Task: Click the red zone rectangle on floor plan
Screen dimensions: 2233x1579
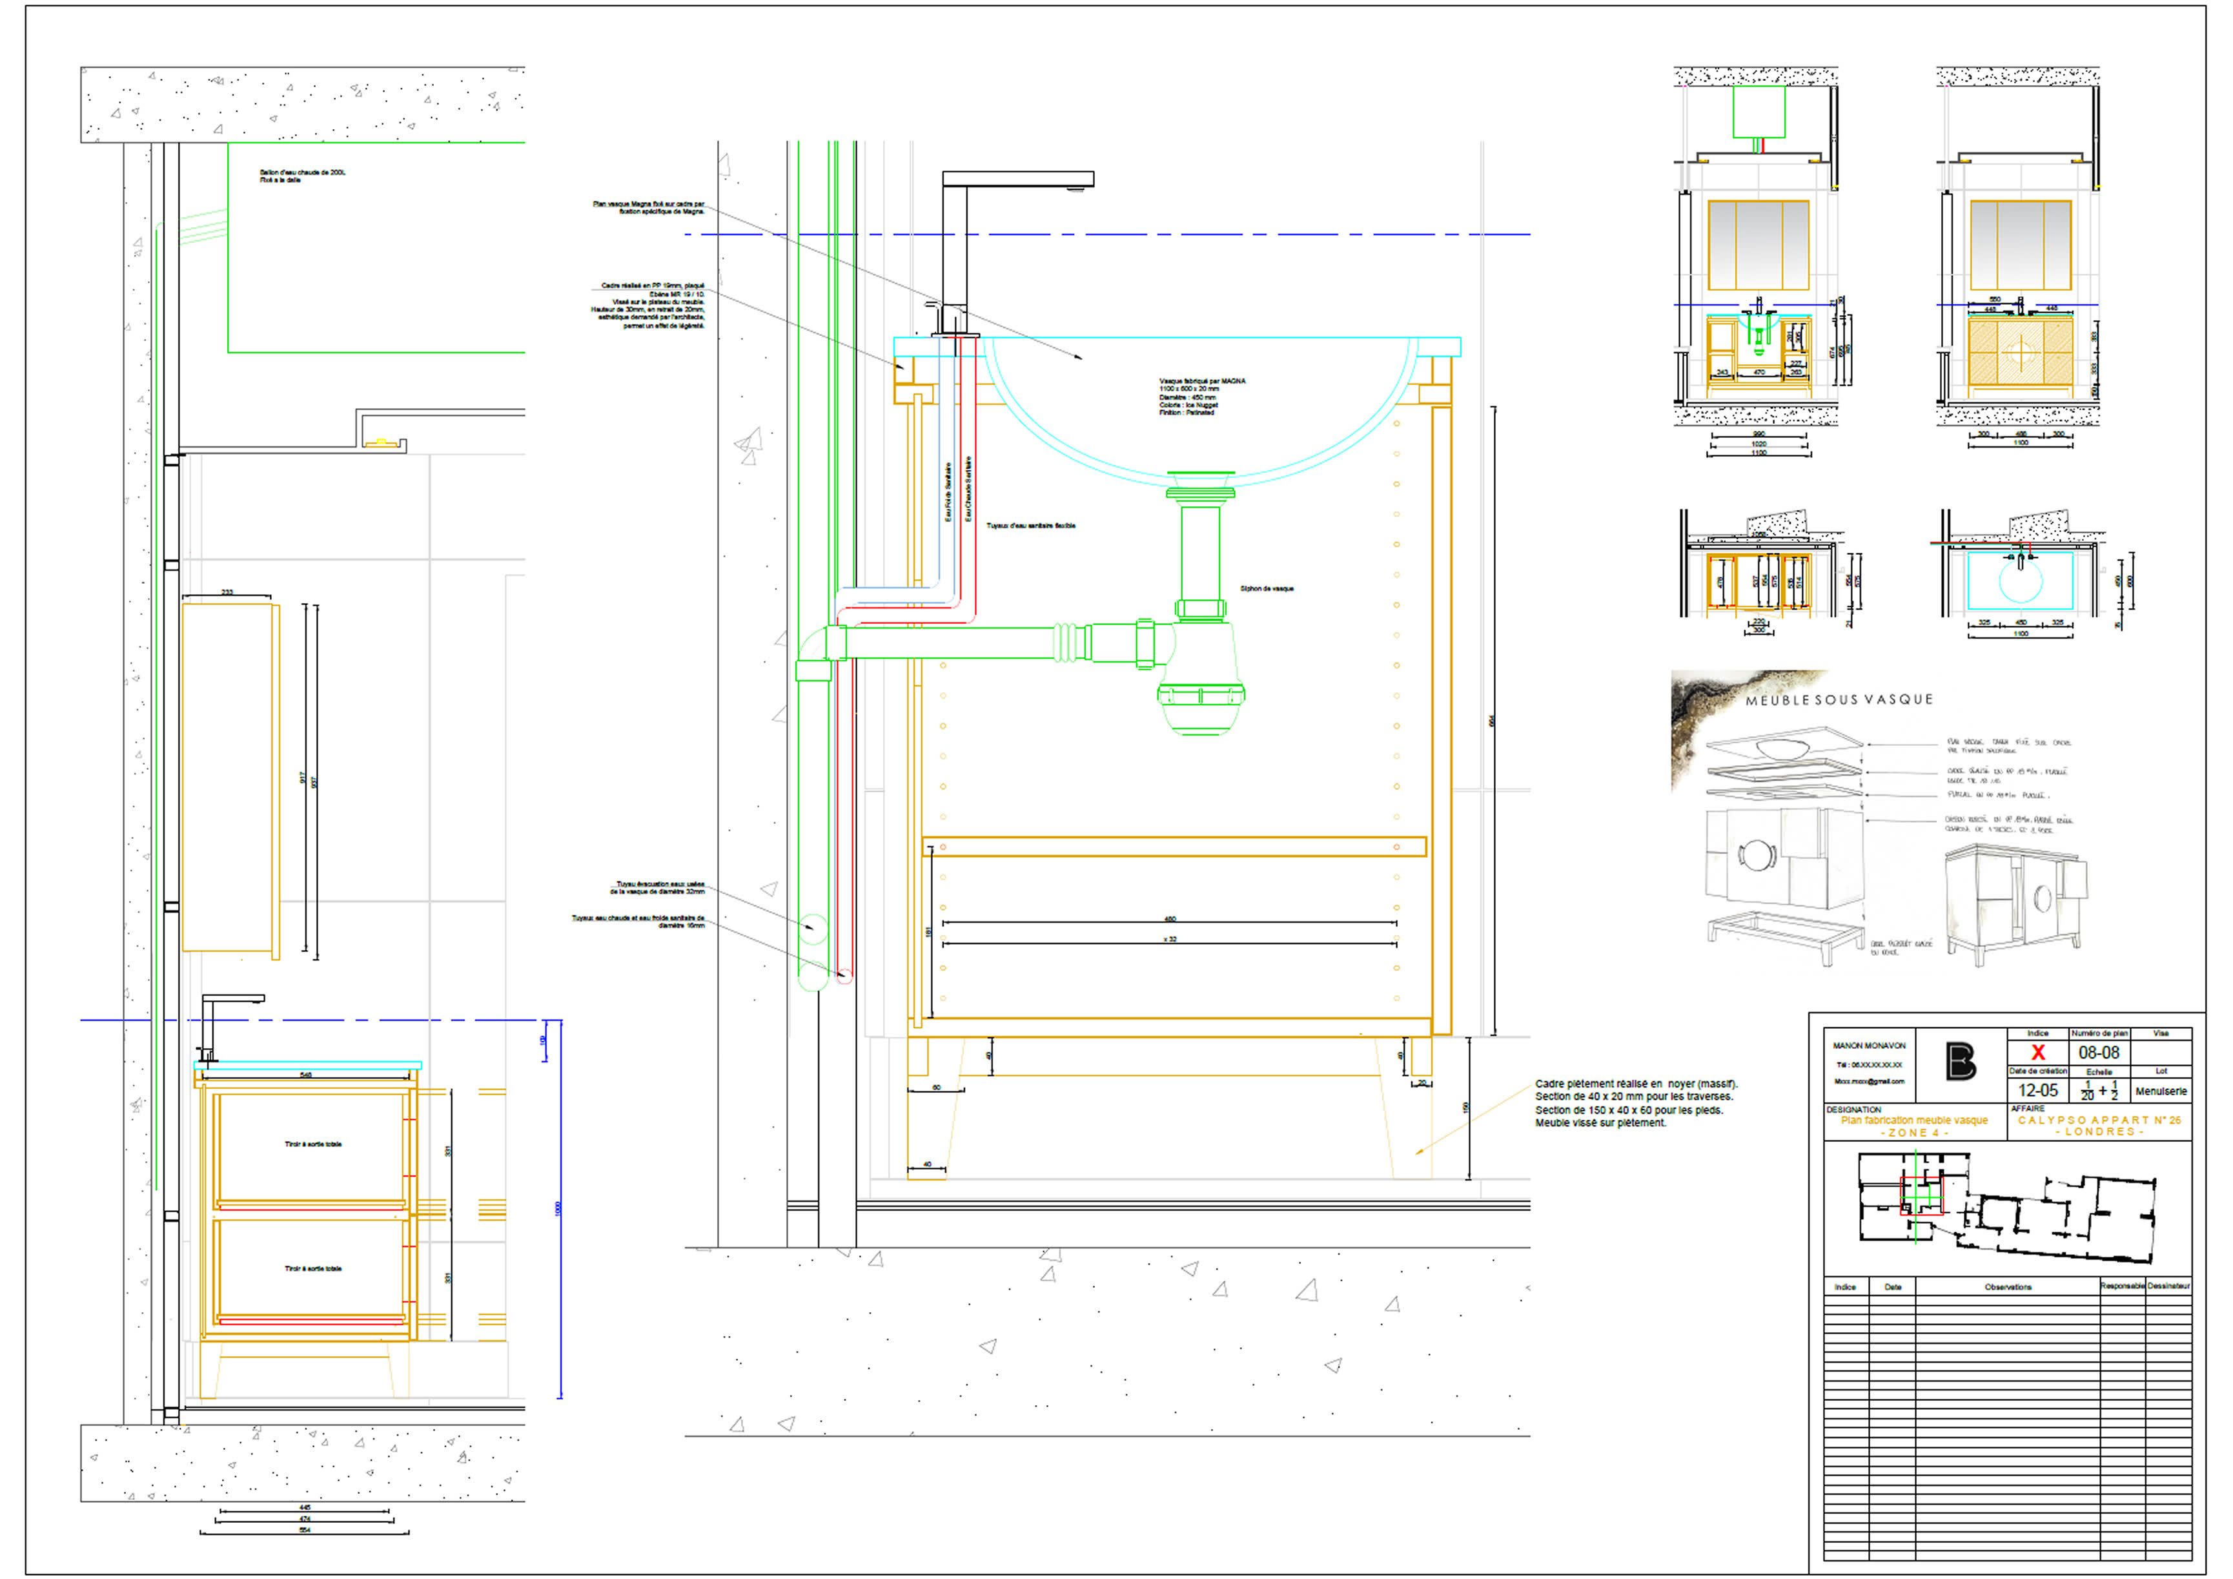Action: coord(1921,1195)
